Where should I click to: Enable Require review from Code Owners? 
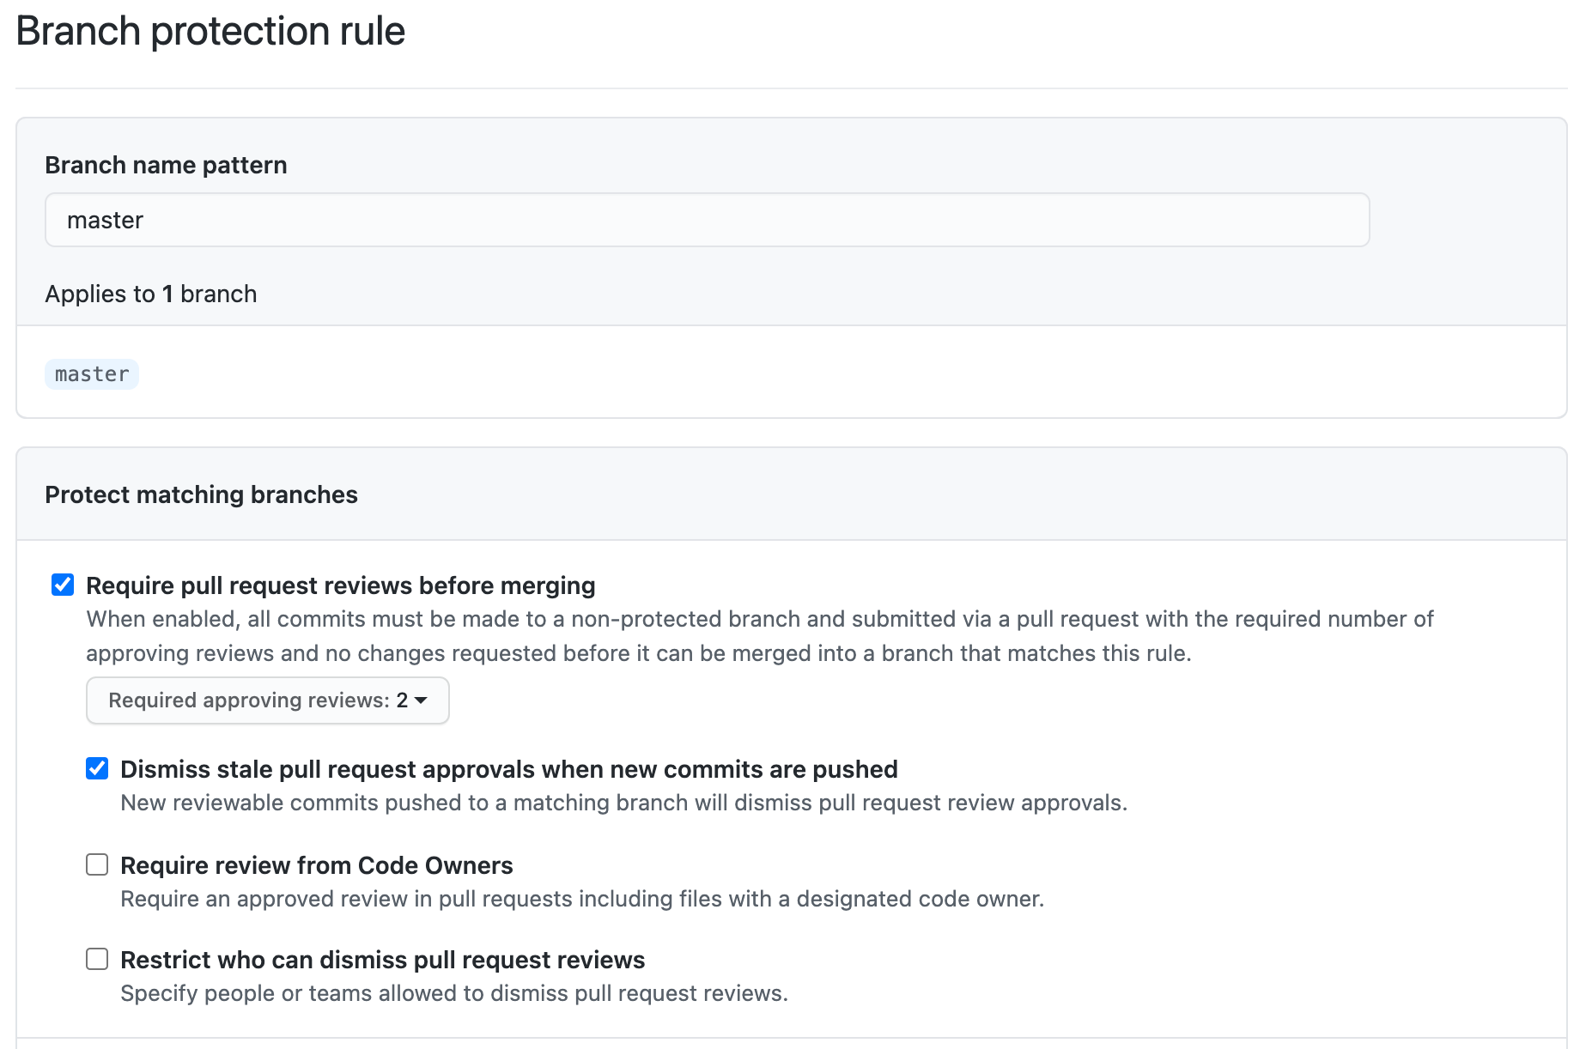[x=97, y=864]
